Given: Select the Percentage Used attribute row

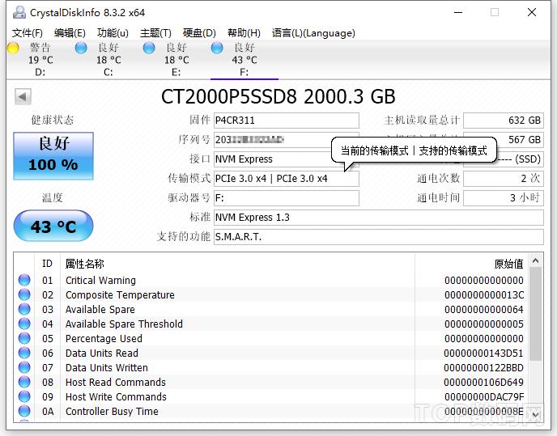Looking at the screenshot, I should point(271,338).
